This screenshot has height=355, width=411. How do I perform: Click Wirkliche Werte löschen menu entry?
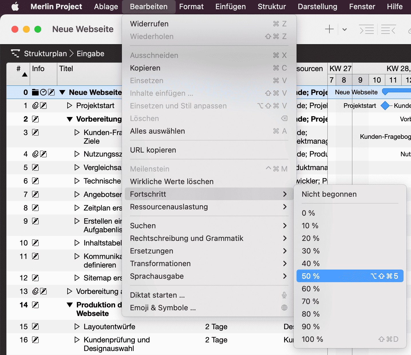coord(172,182)
